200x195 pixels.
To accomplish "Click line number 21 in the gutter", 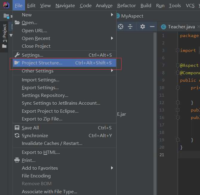I will tap(161, 155).
